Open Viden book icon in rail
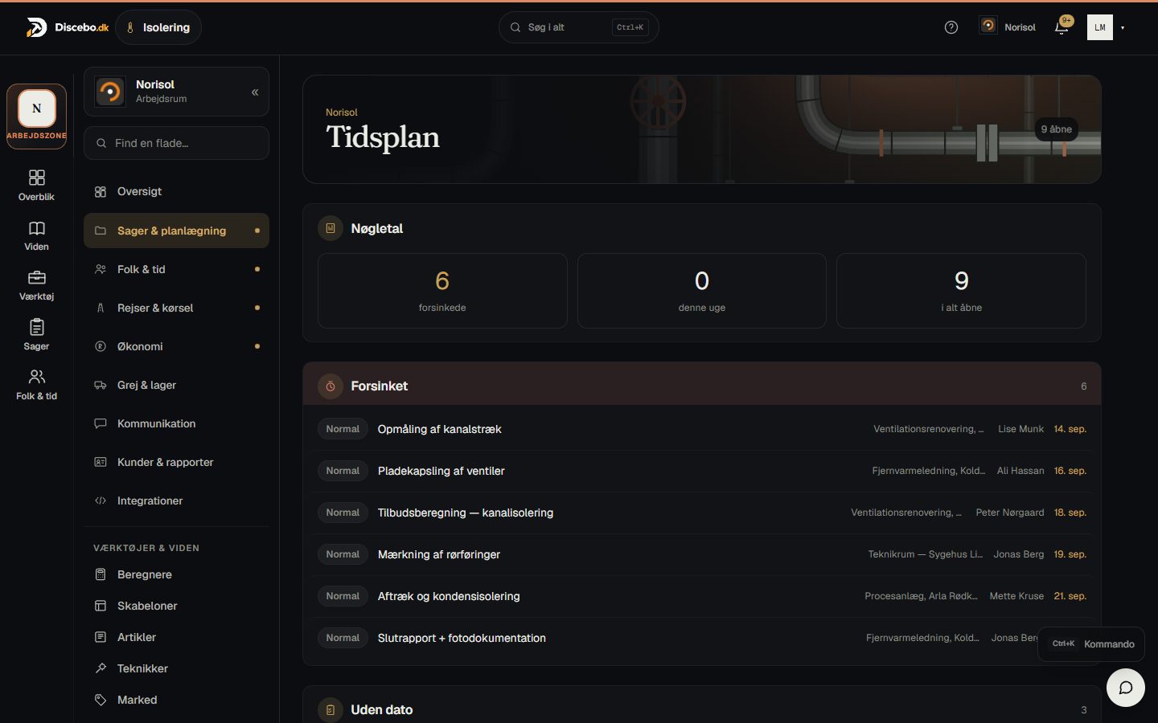Viewport: 1158px width, 723px height. coord(36,235)
